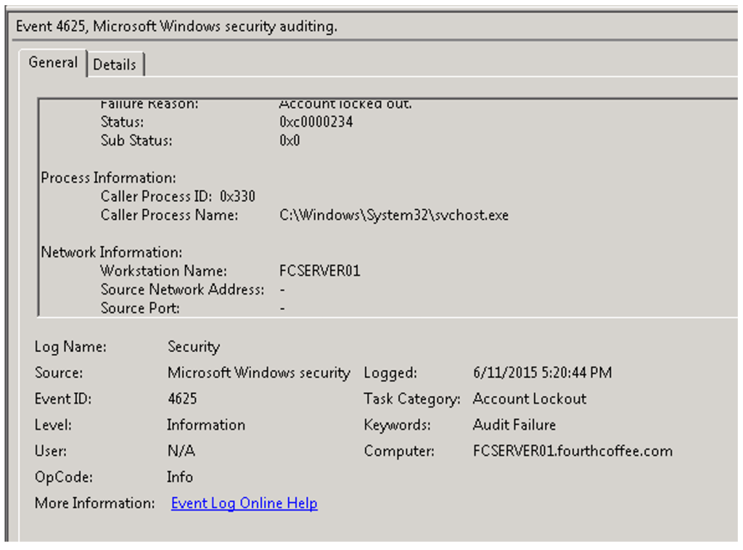Select the General tab
743x550 pixels.
tap(53, 62)
